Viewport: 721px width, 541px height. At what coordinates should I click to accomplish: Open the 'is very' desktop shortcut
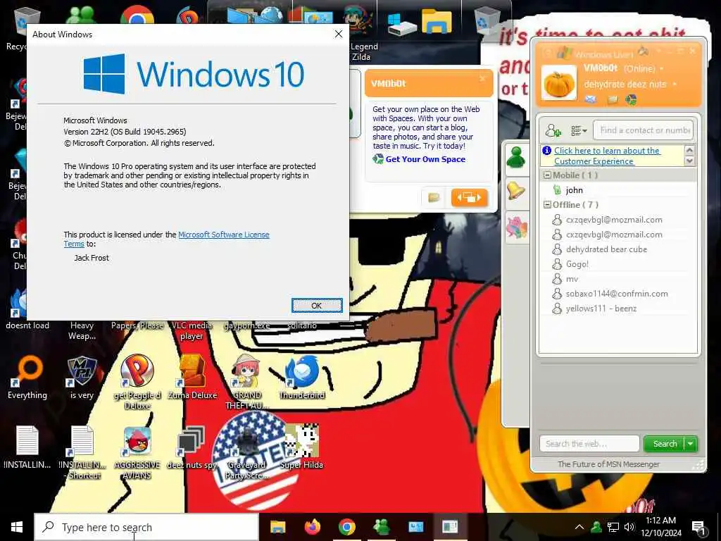(82, 378)
